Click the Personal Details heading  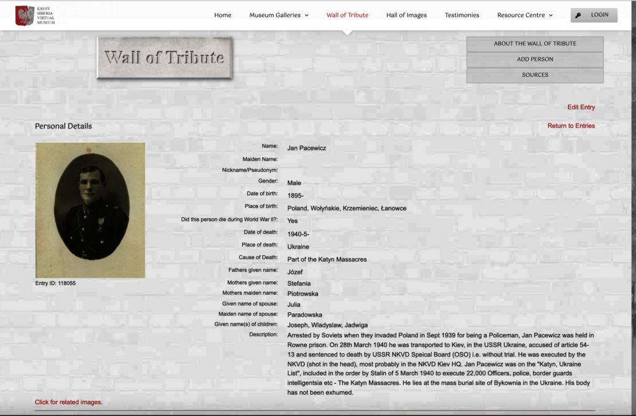63,126
